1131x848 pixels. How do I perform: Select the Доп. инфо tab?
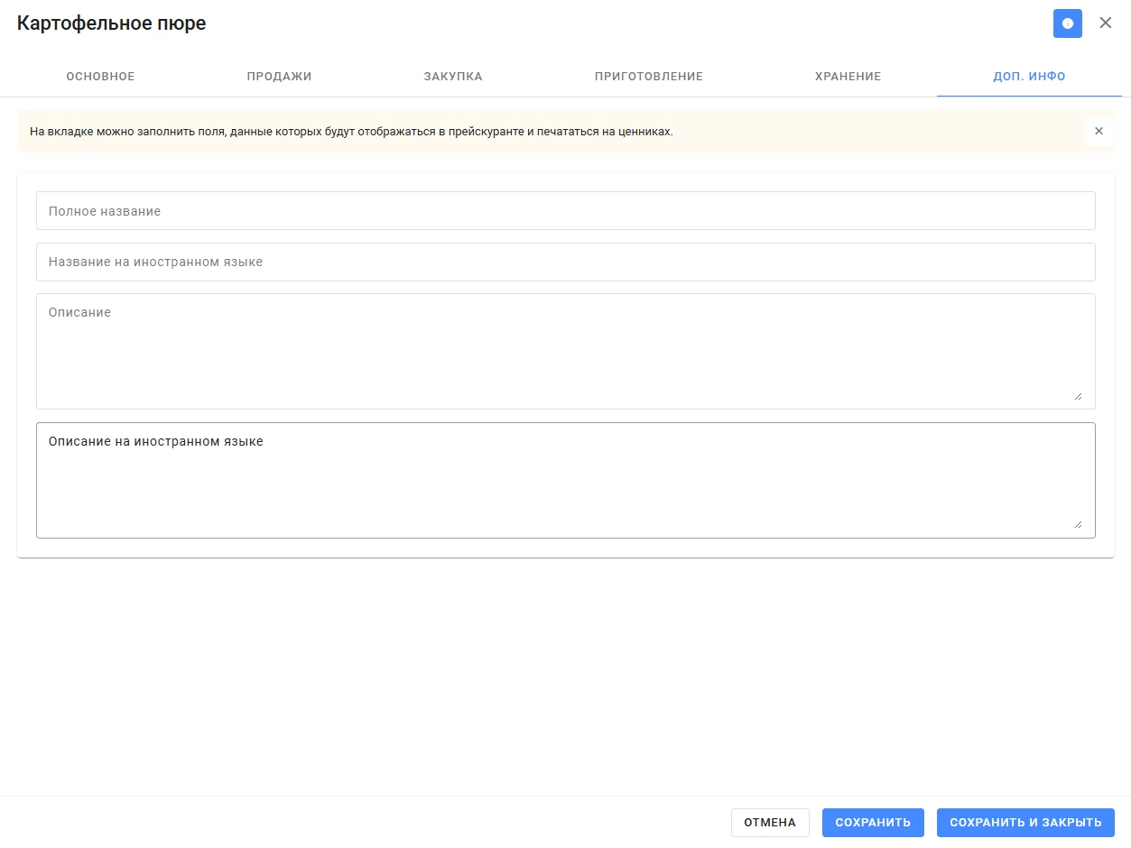pos(1029,77)
